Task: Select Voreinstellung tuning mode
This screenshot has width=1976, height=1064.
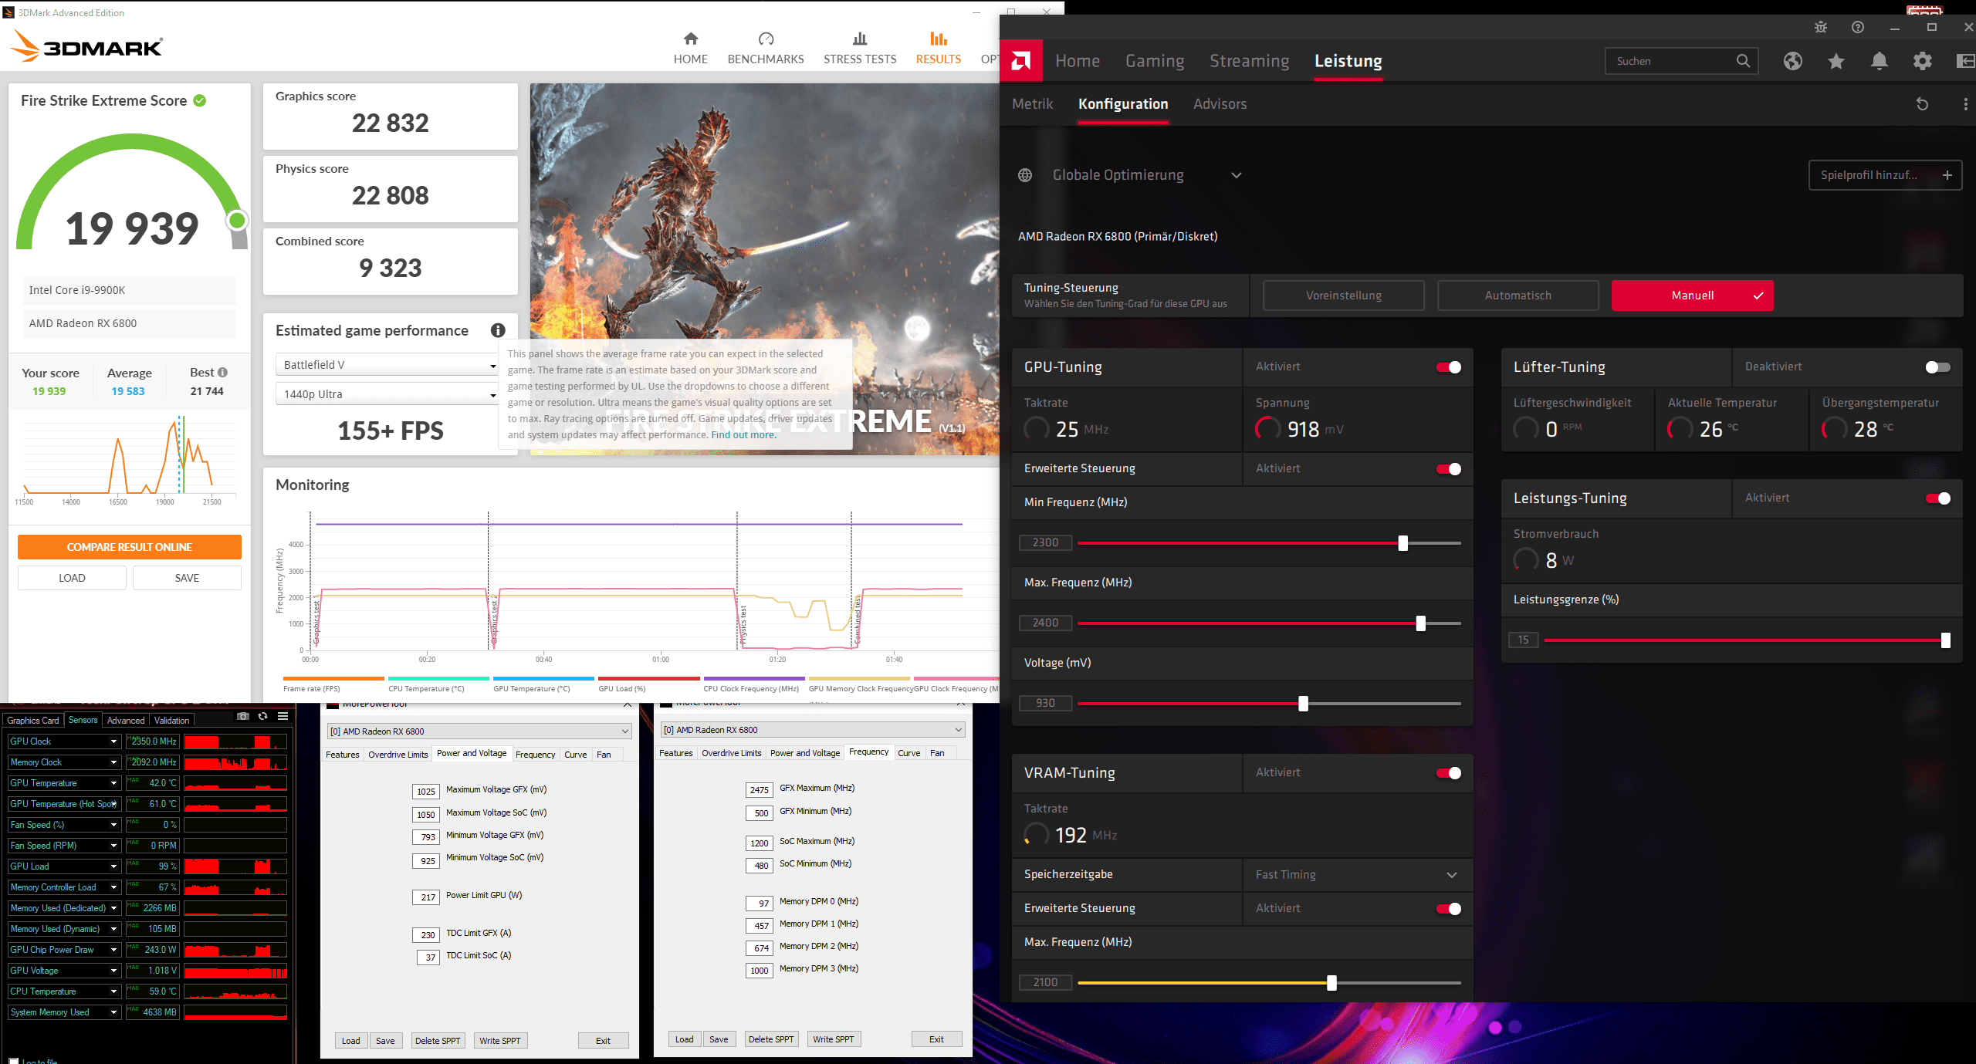Action: pos(1343,296)
